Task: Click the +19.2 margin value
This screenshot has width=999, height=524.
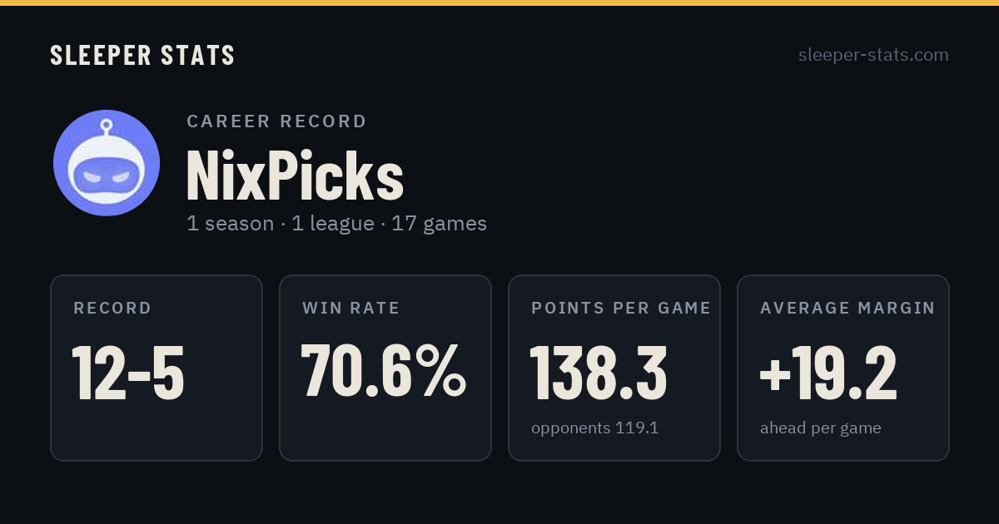Action: click(828, 372)
